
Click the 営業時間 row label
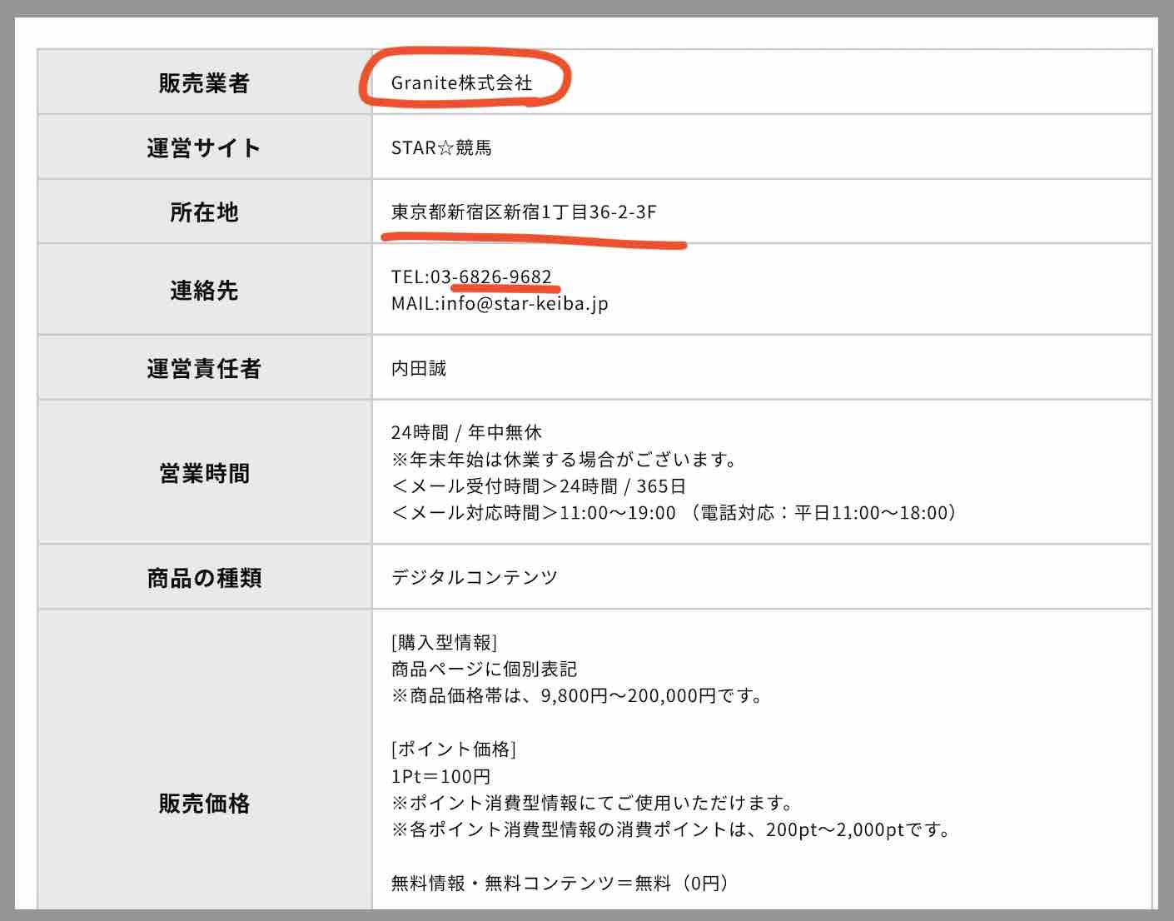204,472
